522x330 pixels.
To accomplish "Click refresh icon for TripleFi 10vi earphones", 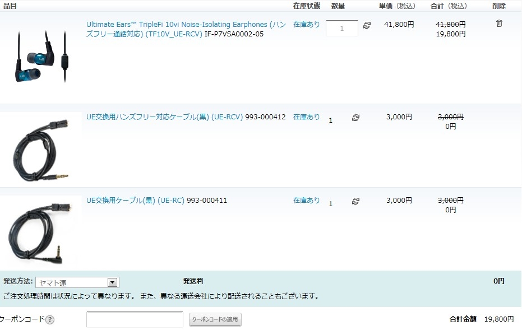I will point(367,25).
